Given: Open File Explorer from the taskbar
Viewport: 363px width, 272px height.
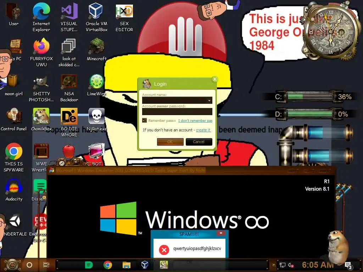Looking at the screenshot, I should pyautogui.click(x=127, y=265).
